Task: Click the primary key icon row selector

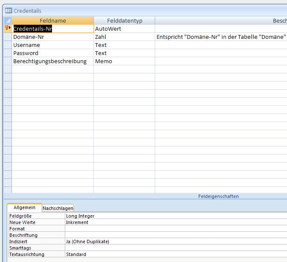Action: [8, 29]
